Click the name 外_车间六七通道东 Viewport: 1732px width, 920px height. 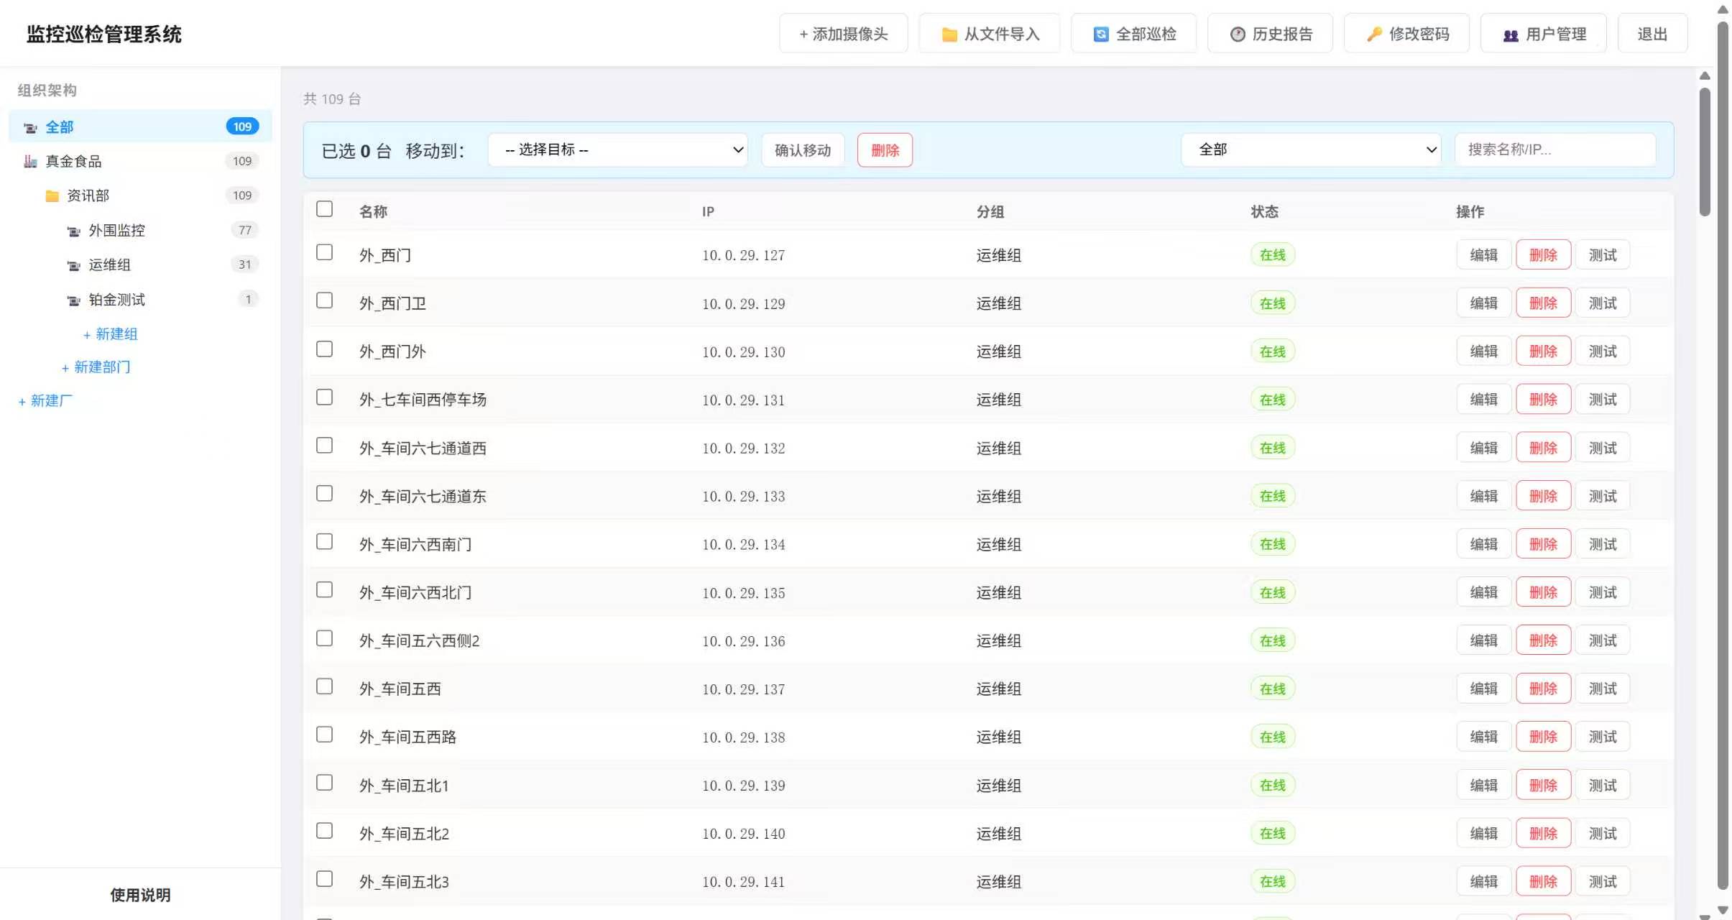click(x=423, y=496)
